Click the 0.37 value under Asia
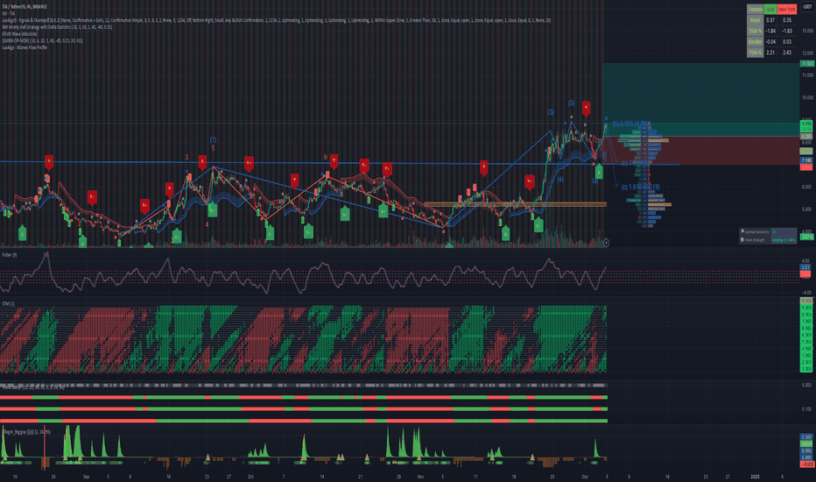The height and width of the screenshot is (482, 816). point(770,20)
